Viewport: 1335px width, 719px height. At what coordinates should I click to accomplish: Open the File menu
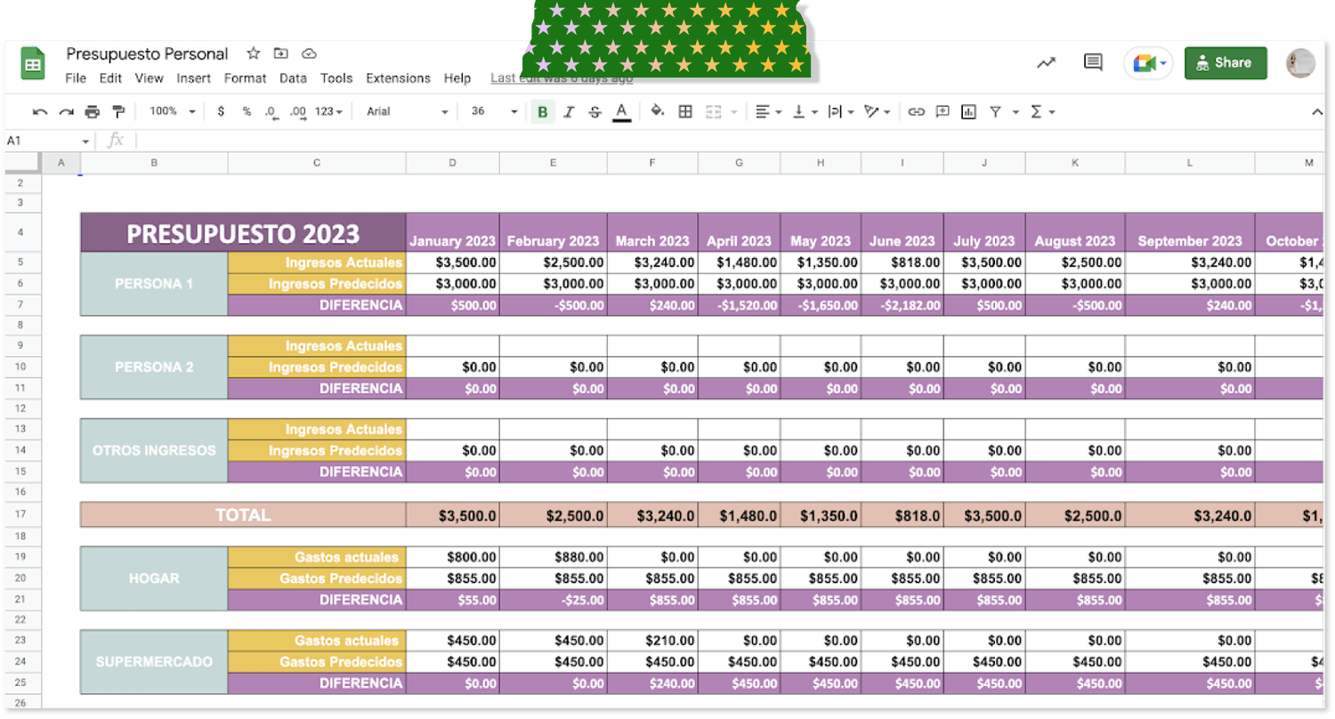point(76,78)
